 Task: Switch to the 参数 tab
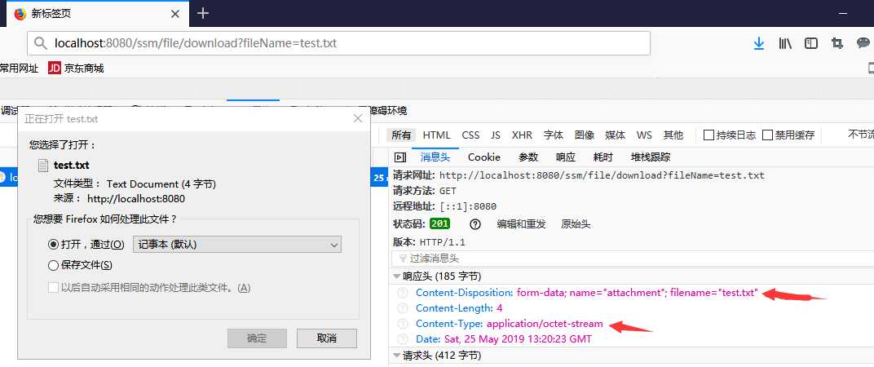pos(528,157)
